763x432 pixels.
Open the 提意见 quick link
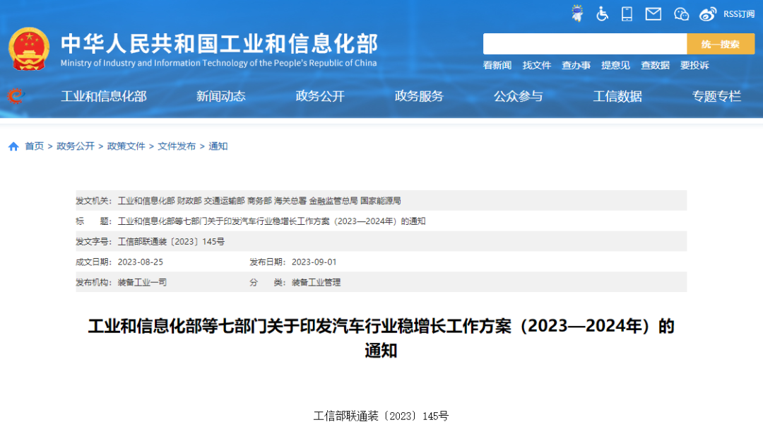pyautogui.click(x=615, y=65)
